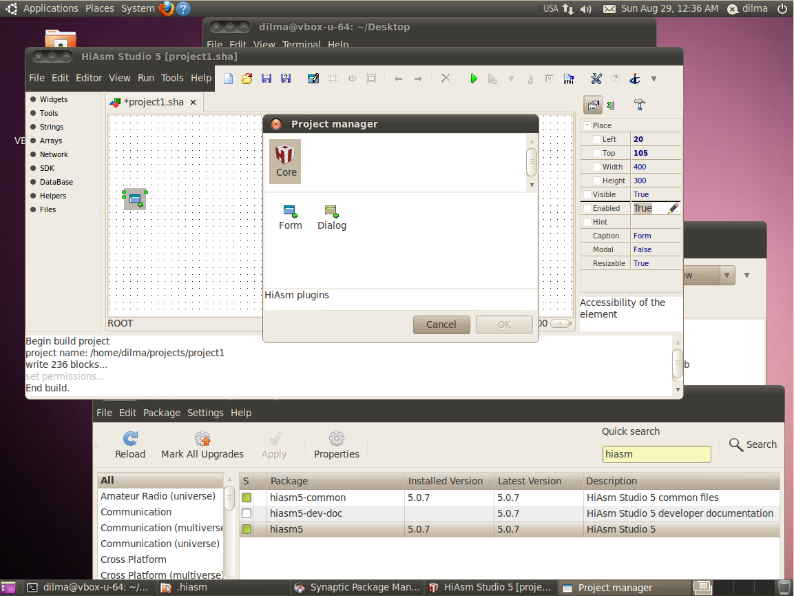The height and width of the screenshot is (596, 794).
Task: Click the pencil edit icon for Enabled
Action: [x=673, y=208]
